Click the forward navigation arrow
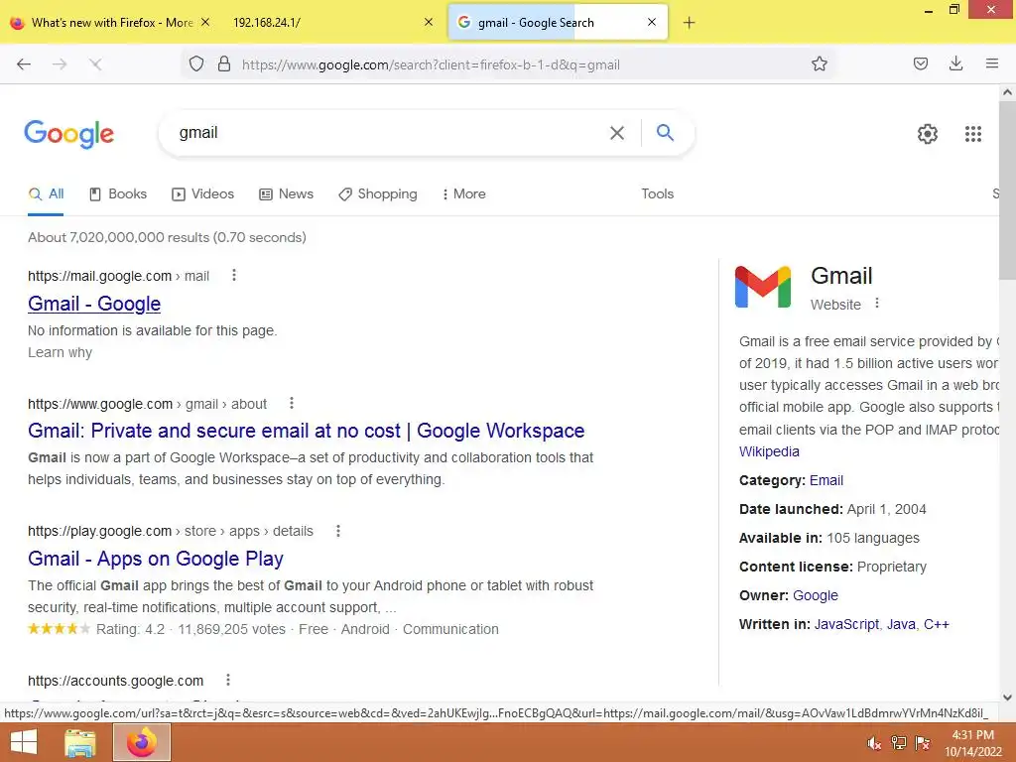 (x=60, y=64)
